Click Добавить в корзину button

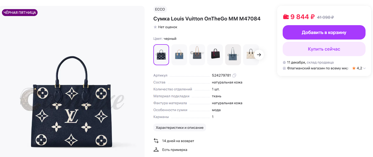[x=324, y=32]
